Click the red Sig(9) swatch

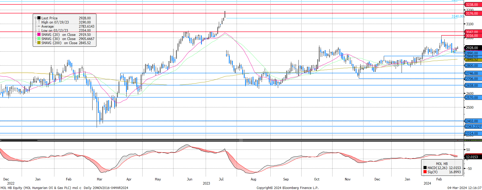click(425, 172)
